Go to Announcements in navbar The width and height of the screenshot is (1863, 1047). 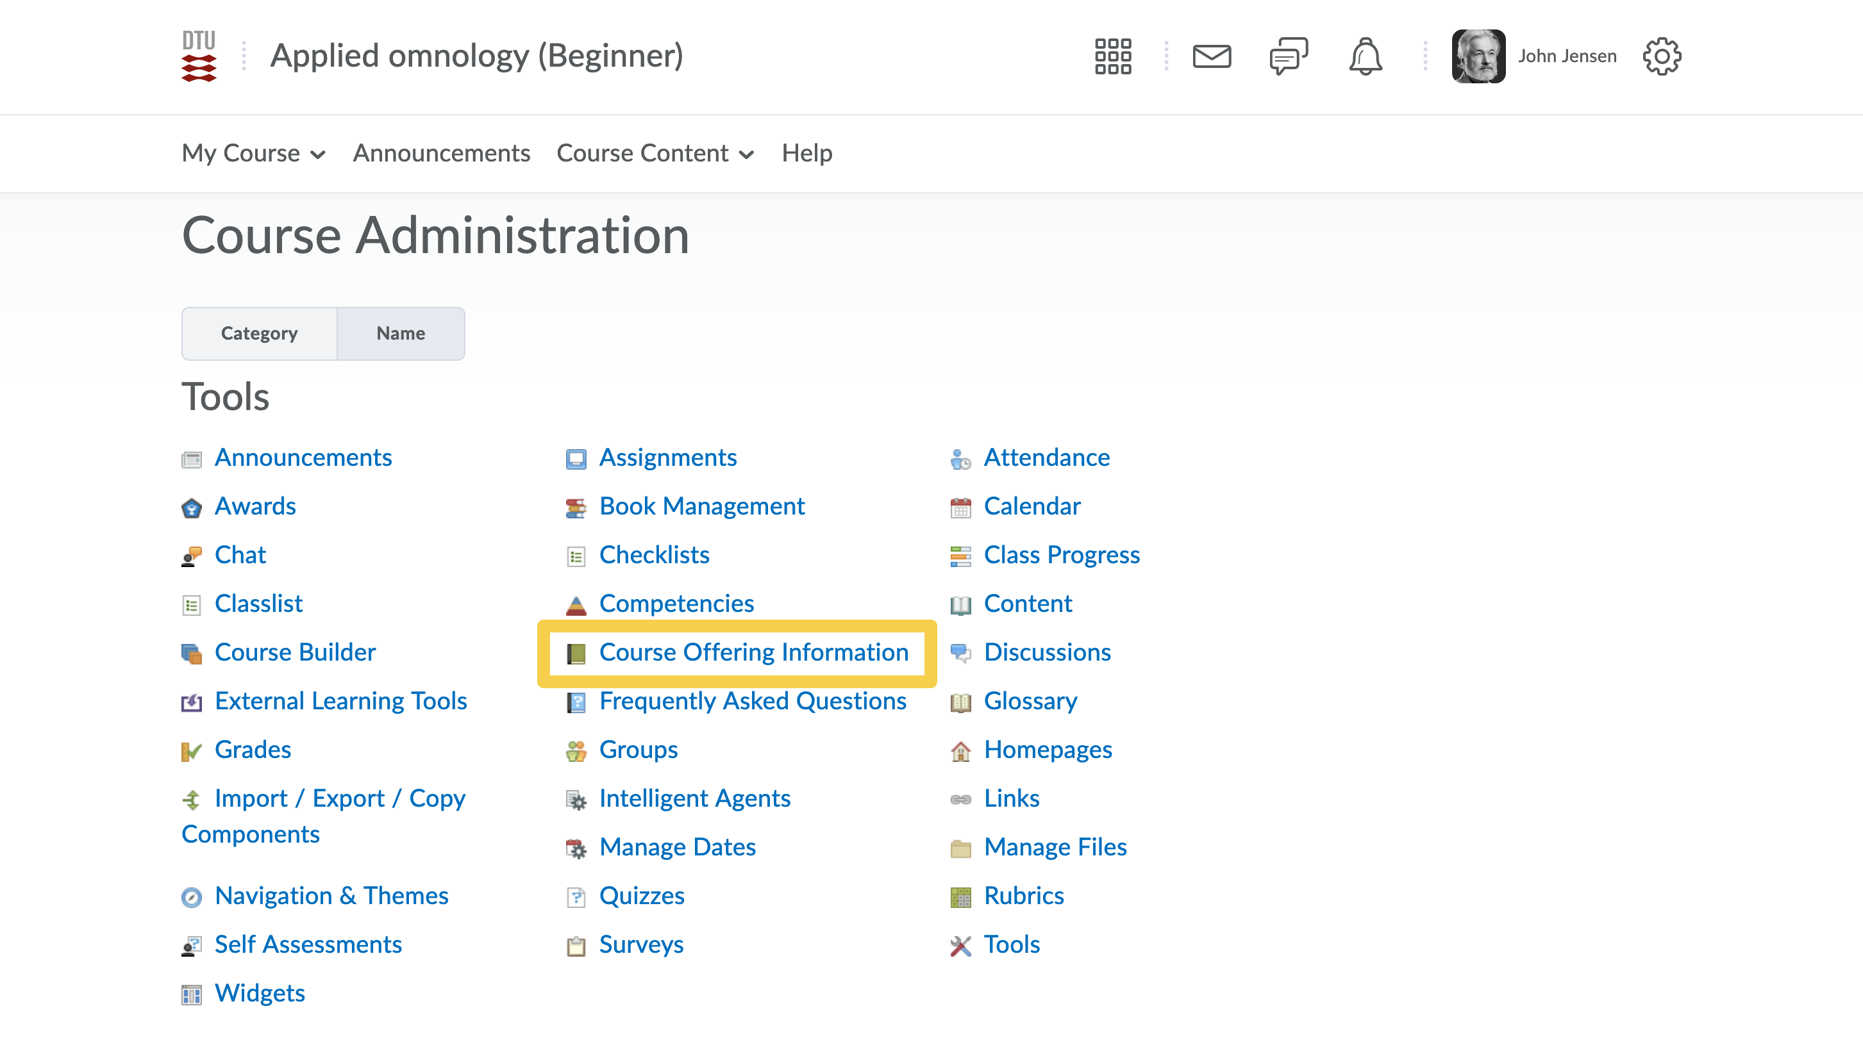tap(441, 153)
